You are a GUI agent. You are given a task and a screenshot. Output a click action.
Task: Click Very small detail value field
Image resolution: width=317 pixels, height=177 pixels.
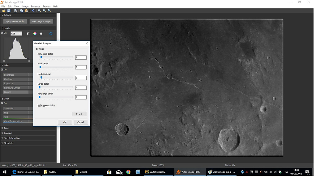(x=81, y=57)
